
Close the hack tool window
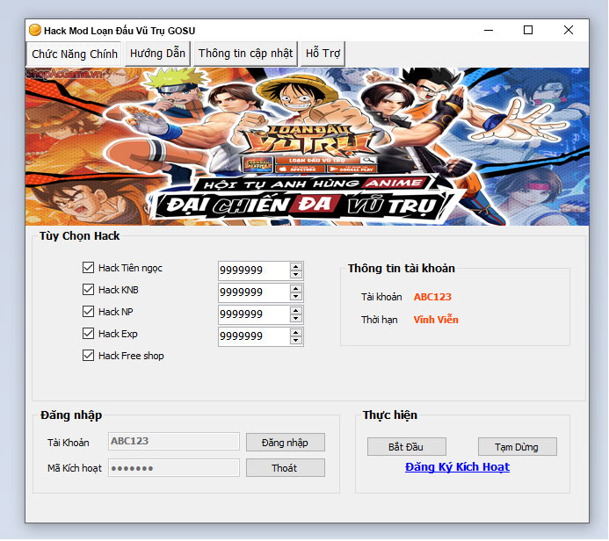click(x=569, y=30)
